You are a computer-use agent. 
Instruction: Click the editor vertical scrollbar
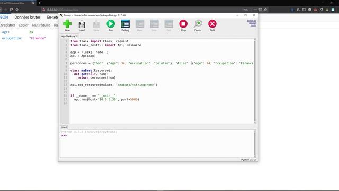(255, 81)
